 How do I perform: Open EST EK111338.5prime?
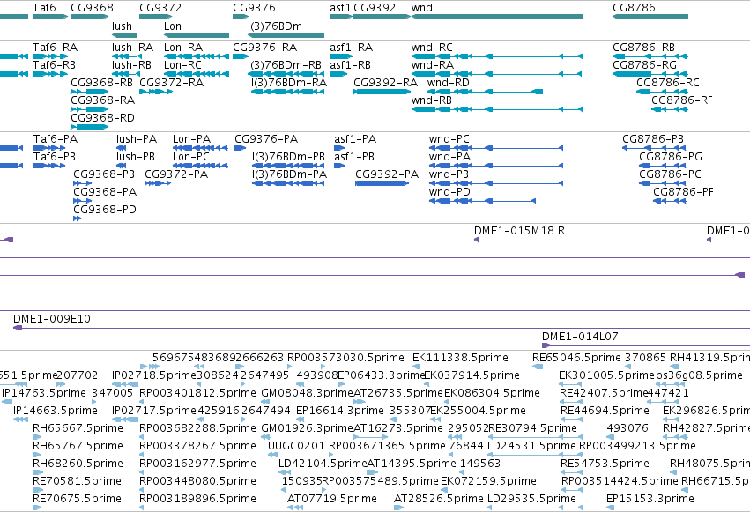coord(460,358)
